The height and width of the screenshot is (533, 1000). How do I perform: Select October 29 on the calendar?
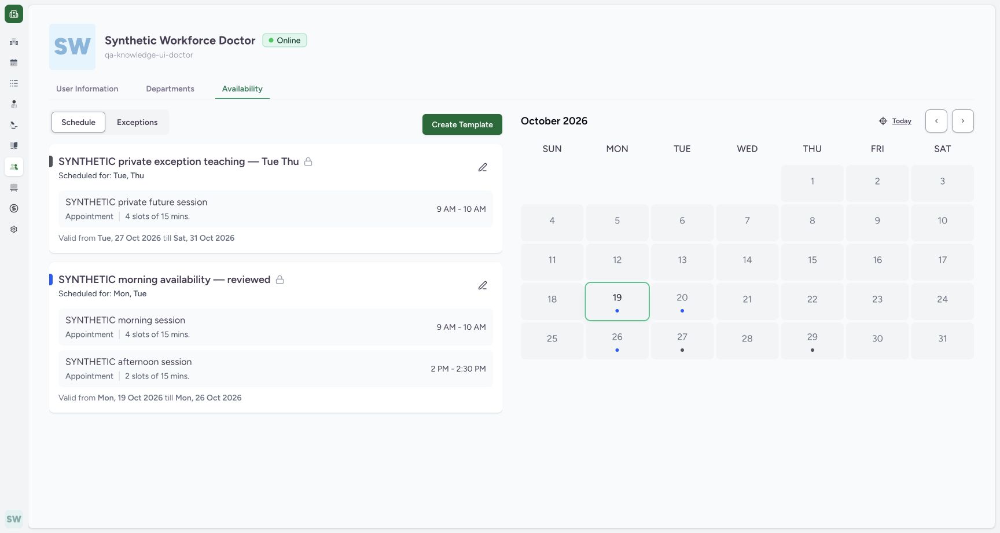[812, 341]
